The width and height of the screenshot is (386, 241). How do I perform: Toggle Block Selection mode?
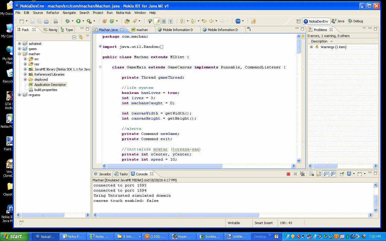pyautogui.click(x=164, y=21)
